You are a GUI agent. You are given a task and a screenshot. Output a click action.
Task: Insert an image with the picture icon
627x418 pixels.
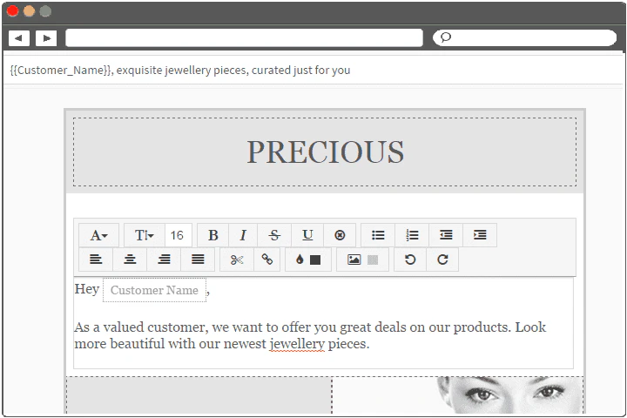click(354, 260)
